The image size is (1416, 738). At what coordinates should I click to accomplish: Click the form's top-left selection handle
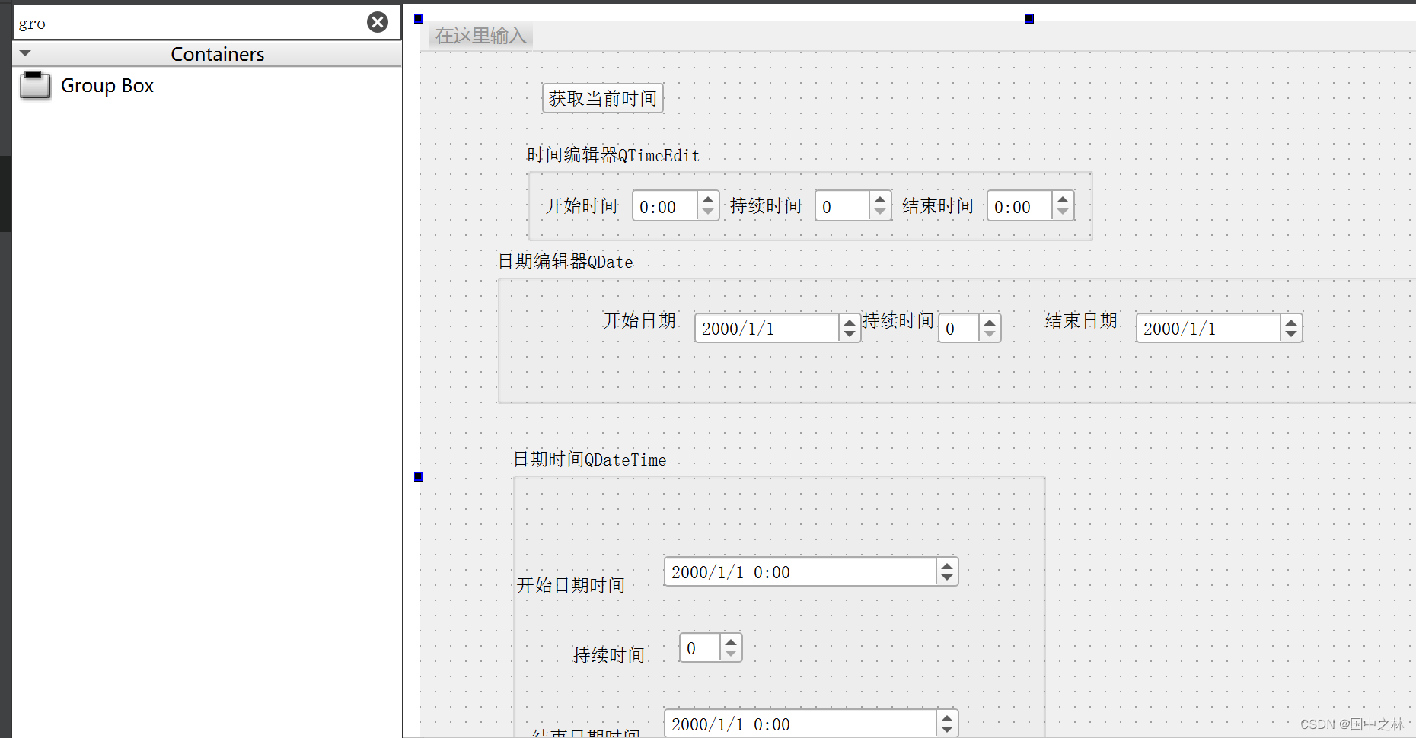(x=419, y=19)
